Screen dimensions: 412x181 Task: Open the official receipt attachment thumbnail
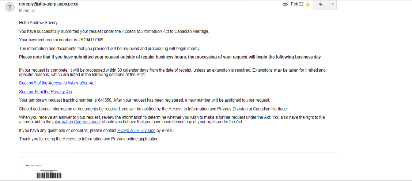(x=49, y=169)
